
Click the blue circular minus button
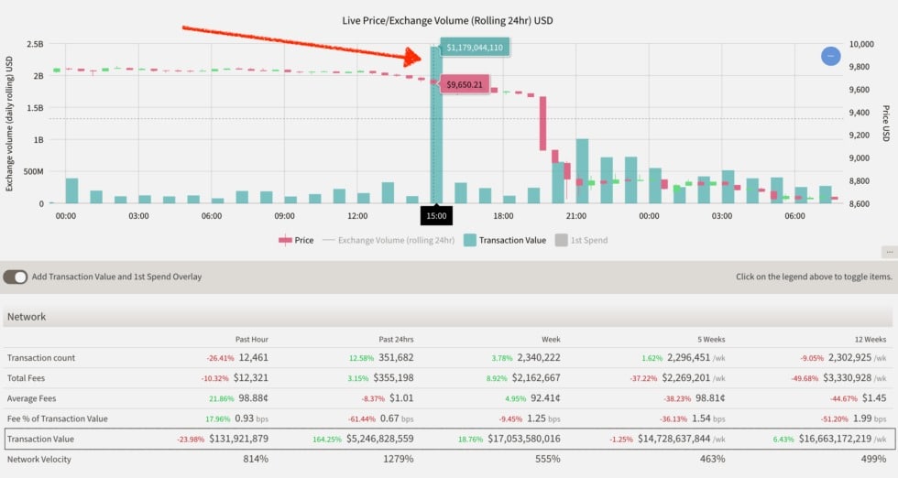(x=830, y=56)
